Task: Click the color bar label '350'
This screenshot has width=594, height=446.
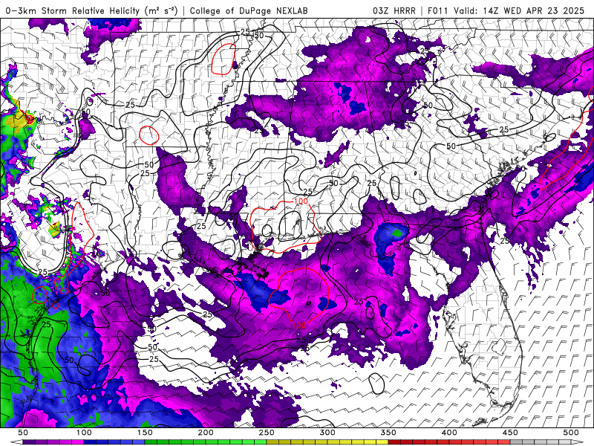Action: [x=388, y=433]
